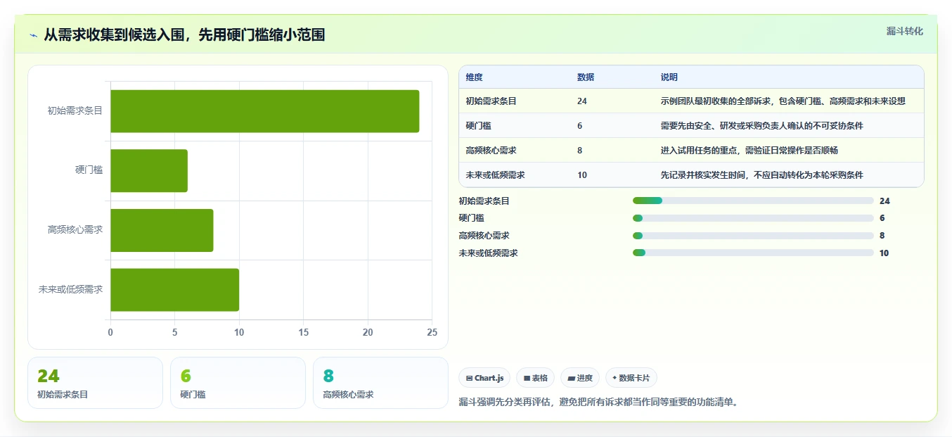Click the value 10 in the table
The width and height of the screenshot is (952, 437).
click(582, 175)
